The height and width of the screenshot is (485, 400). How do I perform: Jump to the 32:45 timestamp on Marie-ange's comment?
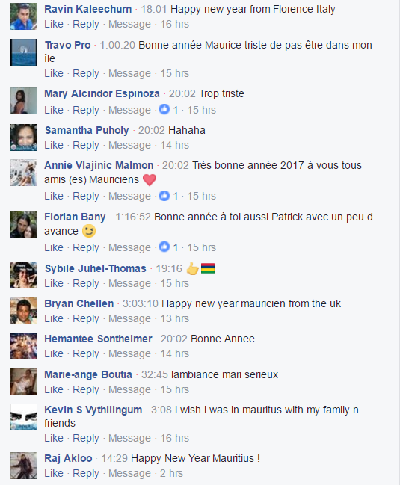click(x=154, y=374)
